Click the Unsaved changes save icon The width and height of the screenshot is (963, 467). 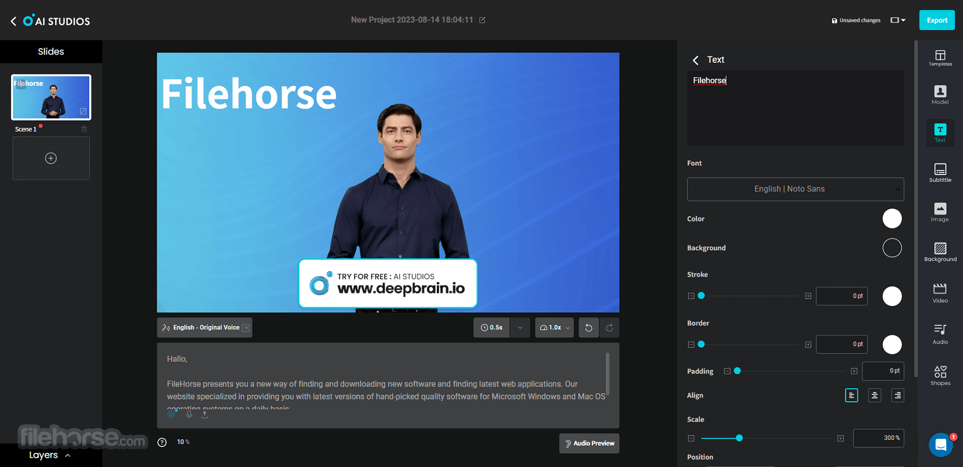(834, 21)
